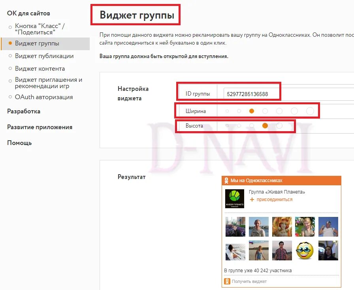This screenshot has height=290, width=354.
Task: Open the Живая Планета group logo
Action: [x=235, y=198]
